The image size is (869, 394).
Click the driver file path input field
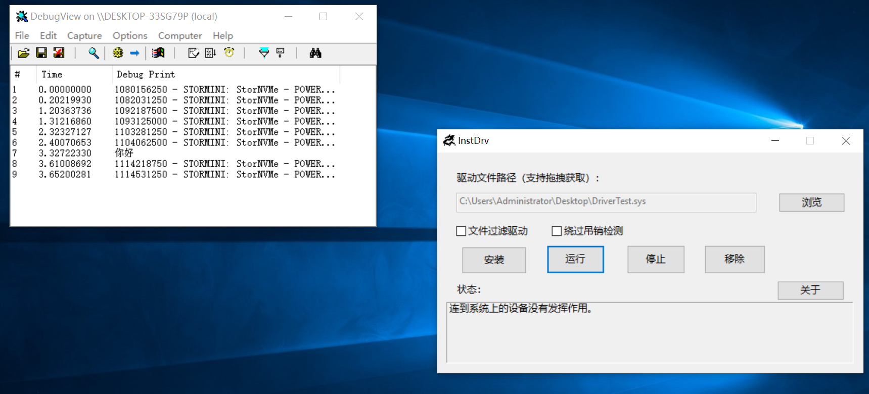[606, 202]
